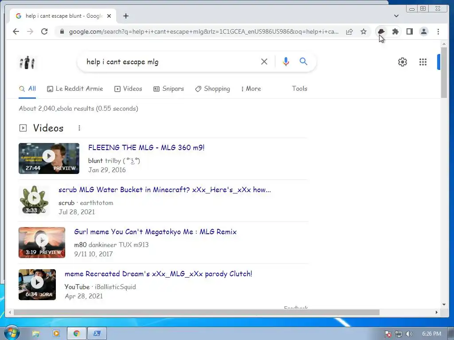This screenshot has height=340, width=454.
Task: Open the volume tray icon
Action: (x=409, y=334)
